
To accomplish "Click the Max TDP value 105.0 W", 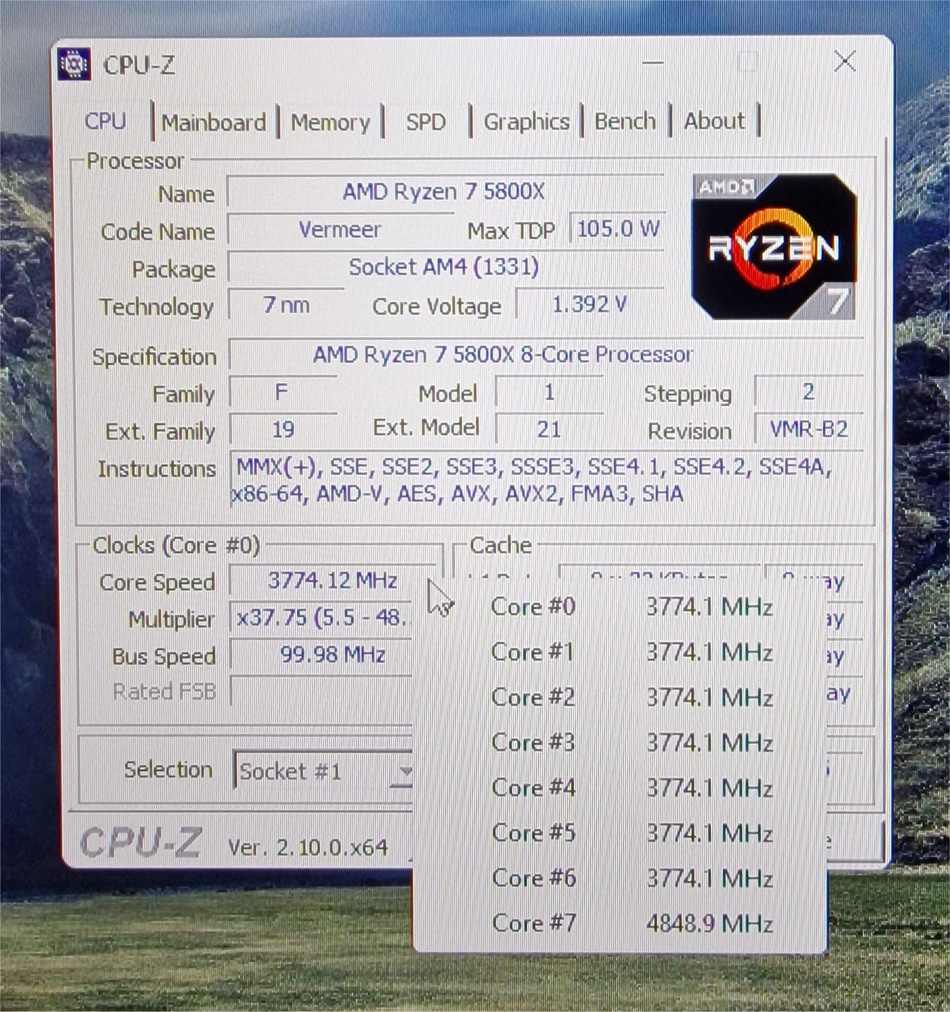I will click(x=618, y=229).
